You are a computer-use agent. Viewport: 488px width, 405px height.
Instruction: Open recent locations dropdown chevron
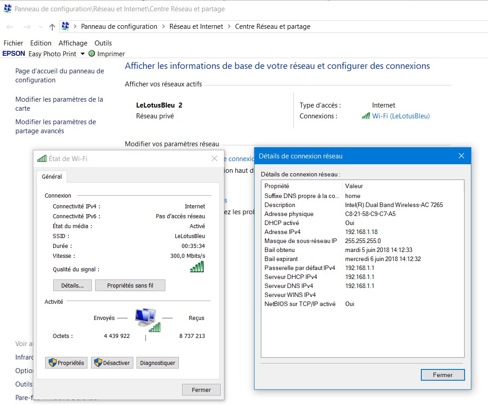point(41,27)
